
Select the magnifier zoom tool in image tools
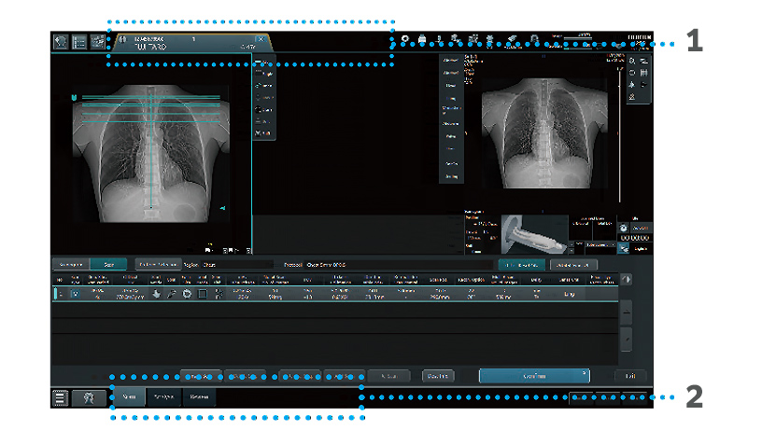pos(632,62)
